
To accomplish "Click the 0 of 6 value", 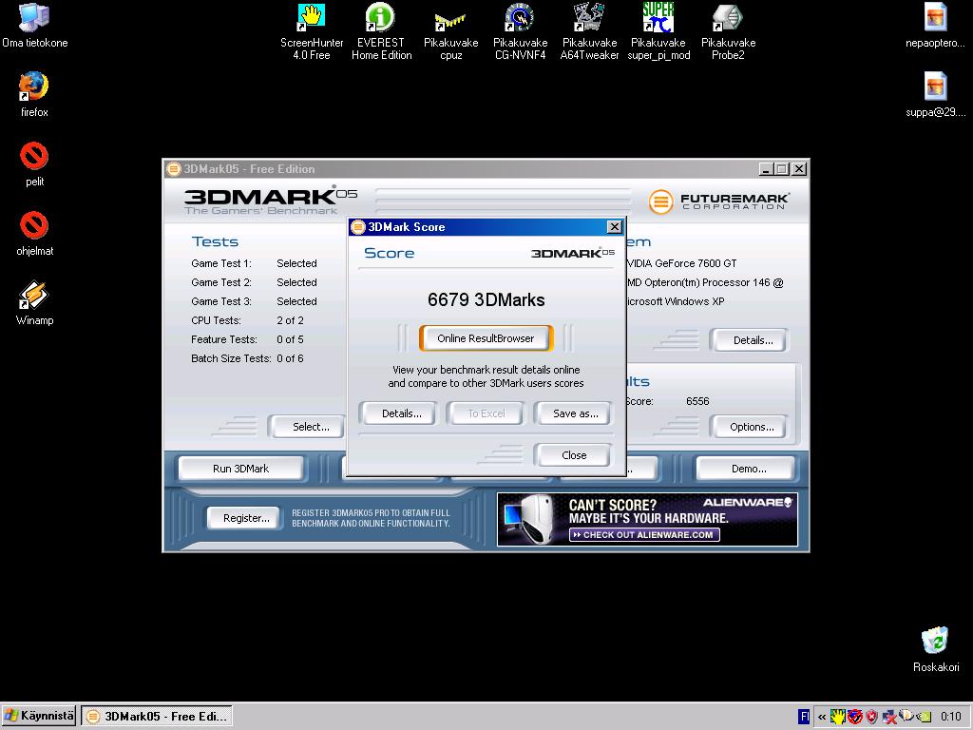I will click(x=290, y=358).
